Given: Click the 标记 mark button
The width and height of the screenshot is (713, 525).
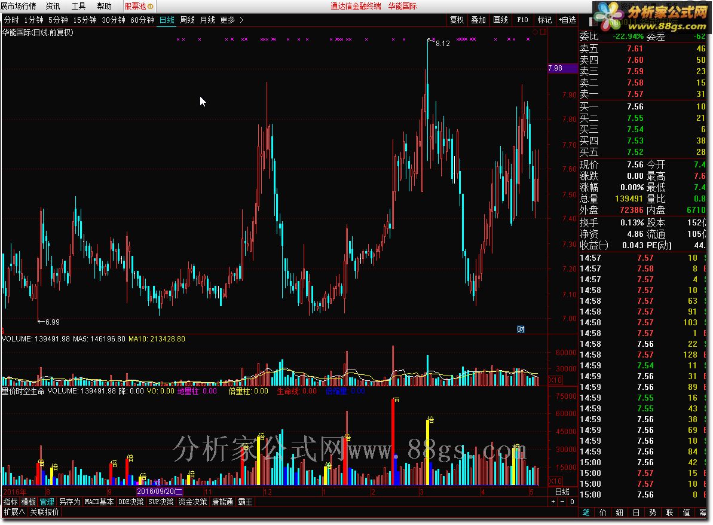Looking at the screenshot, I should pos(544,20).
